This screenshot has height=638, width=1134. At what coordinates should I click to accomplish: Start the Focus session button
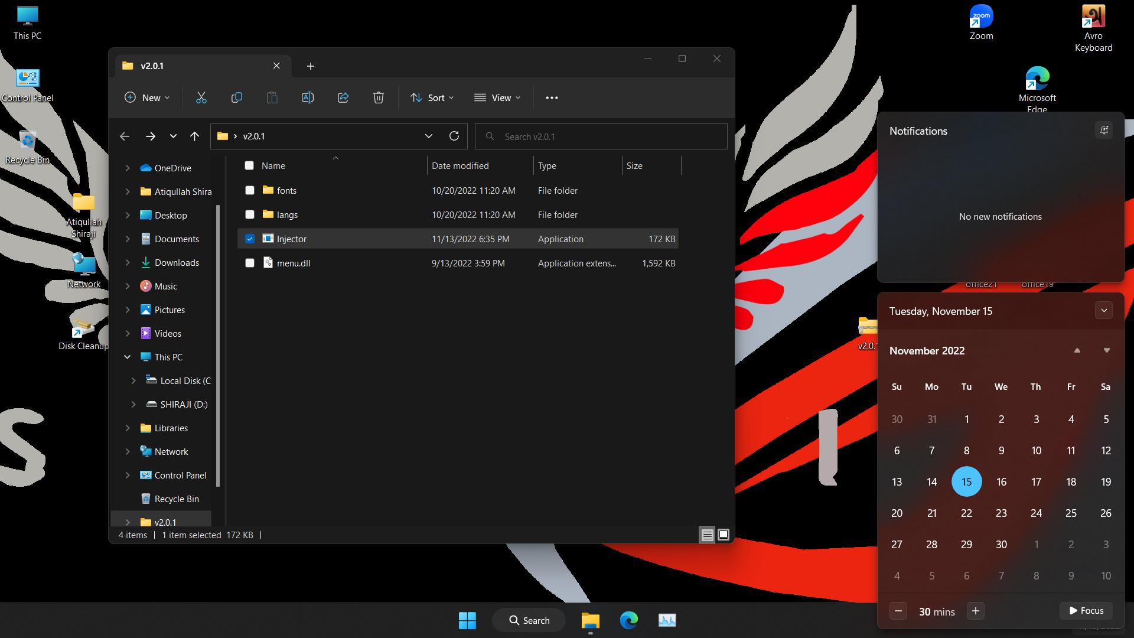pos(1086,611)
